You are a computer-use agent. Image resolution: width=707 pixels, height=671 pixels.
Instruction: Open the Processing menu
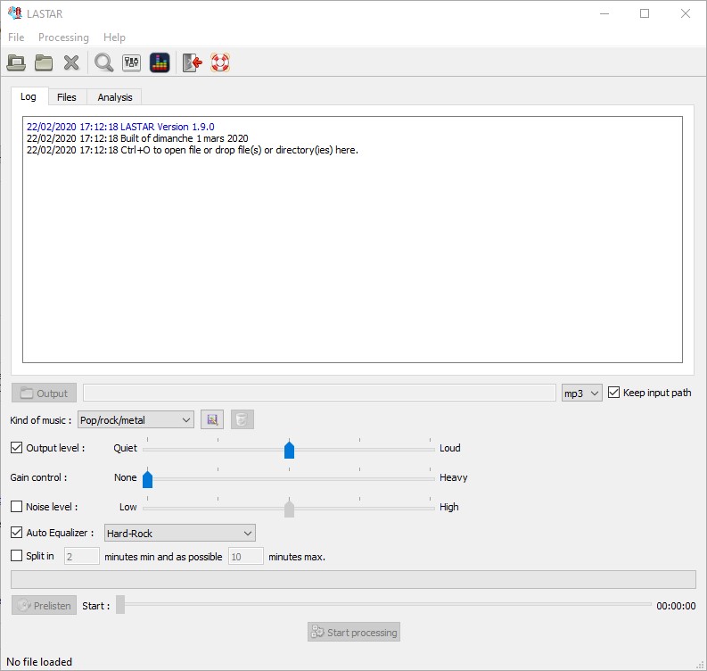[x=63, y=37]
